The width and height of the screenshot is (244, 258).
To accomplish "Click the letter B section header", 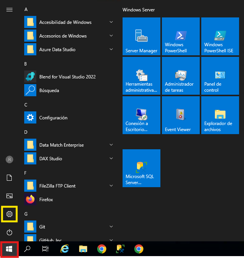I will (25, 64).
